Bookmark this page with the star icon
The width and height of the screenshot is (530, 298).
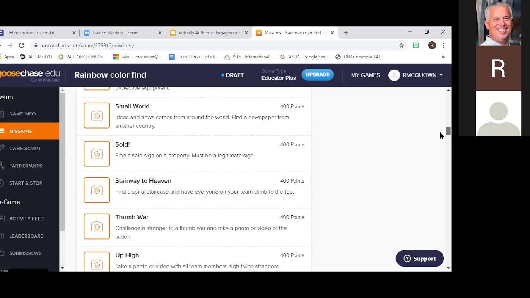tap(401, 46)
